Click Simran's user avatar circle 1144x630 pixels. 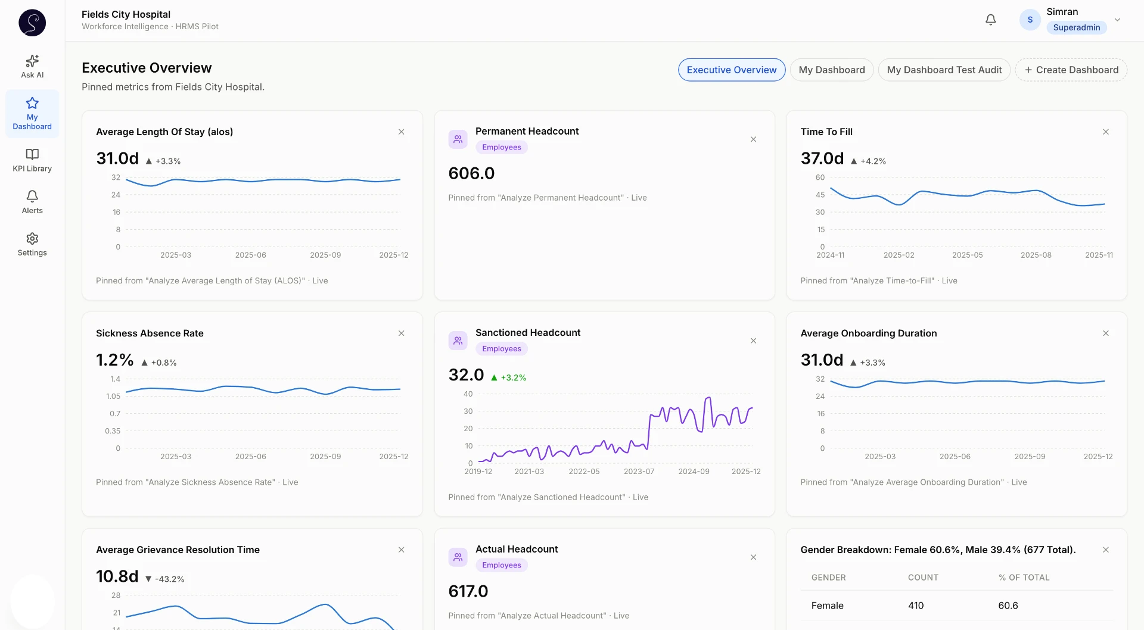tap(1030, 20)
